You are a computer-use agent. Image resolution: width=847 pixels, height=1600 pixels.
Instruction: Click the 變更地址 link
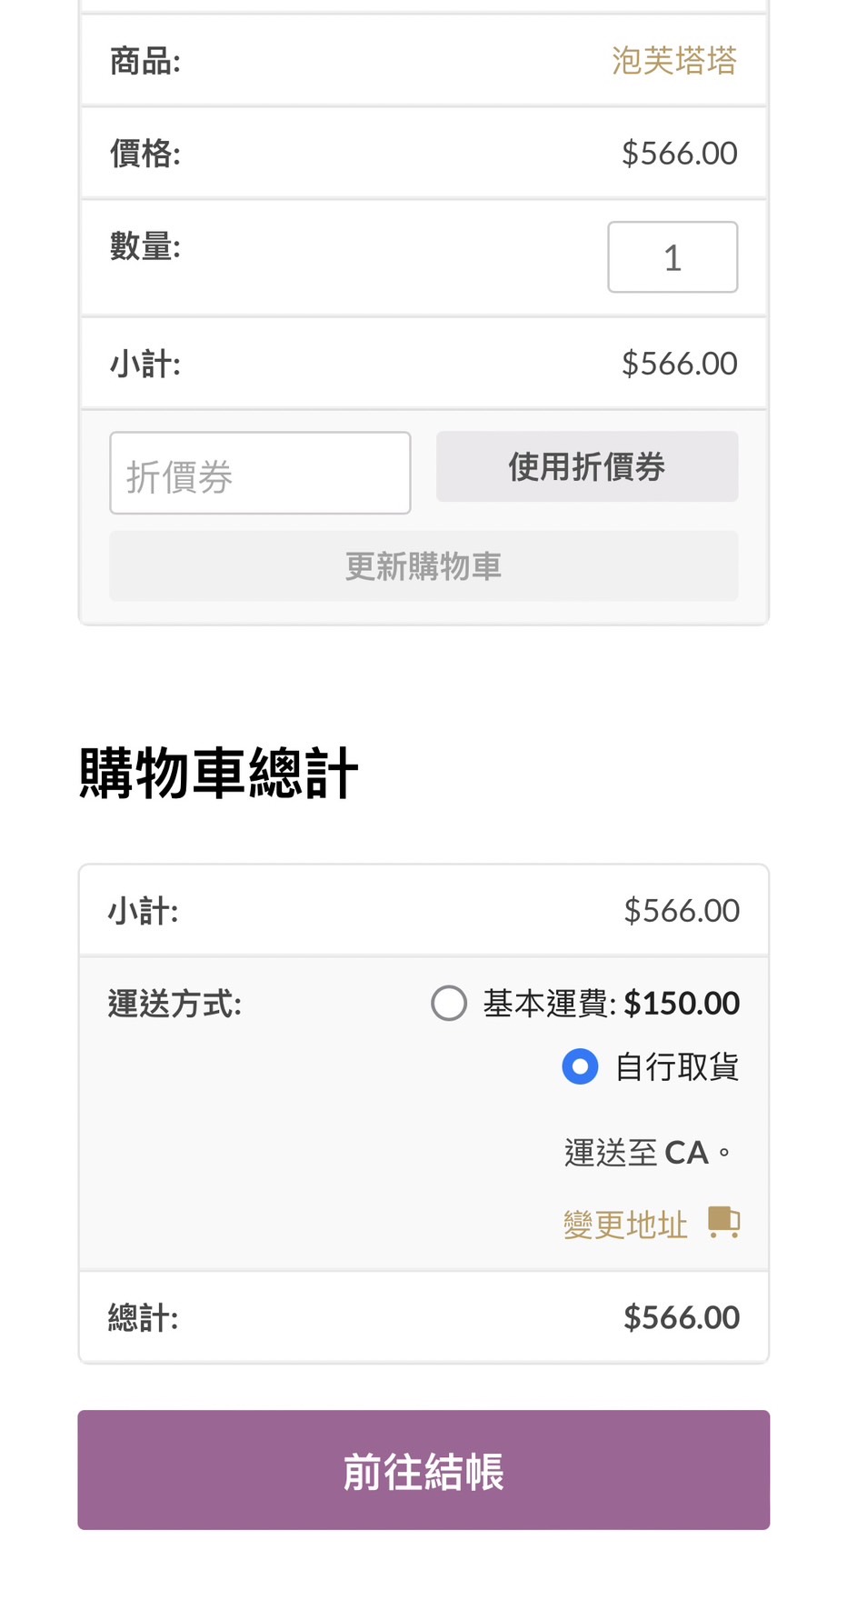click(x=625, y=1225)
